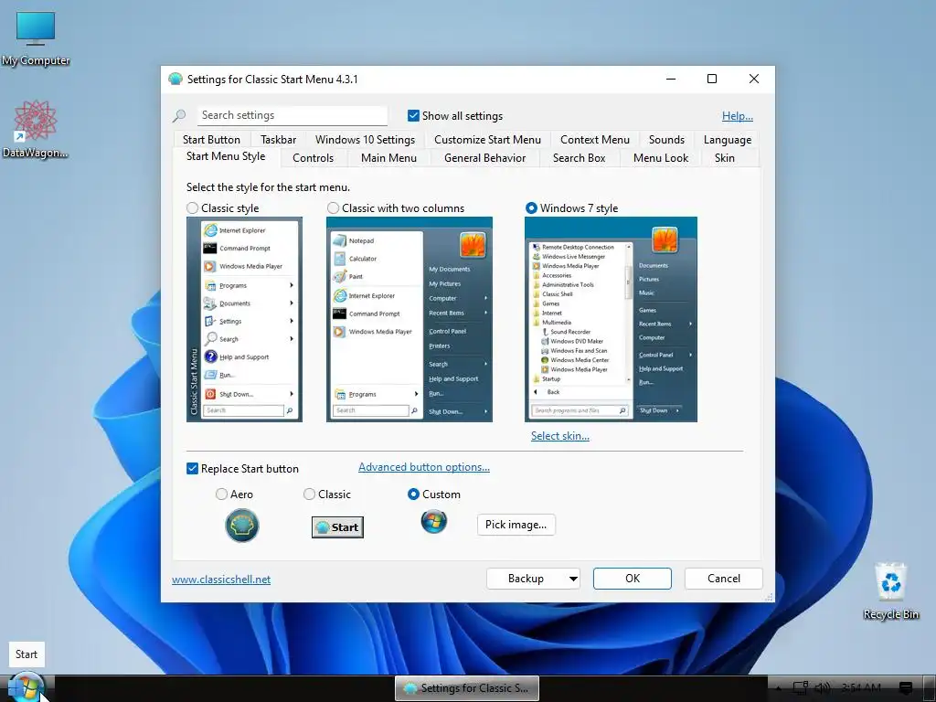Click the volume speaker icon in the system tray
This screenshot has width=936, height=702.
click(x=823, y=687)
